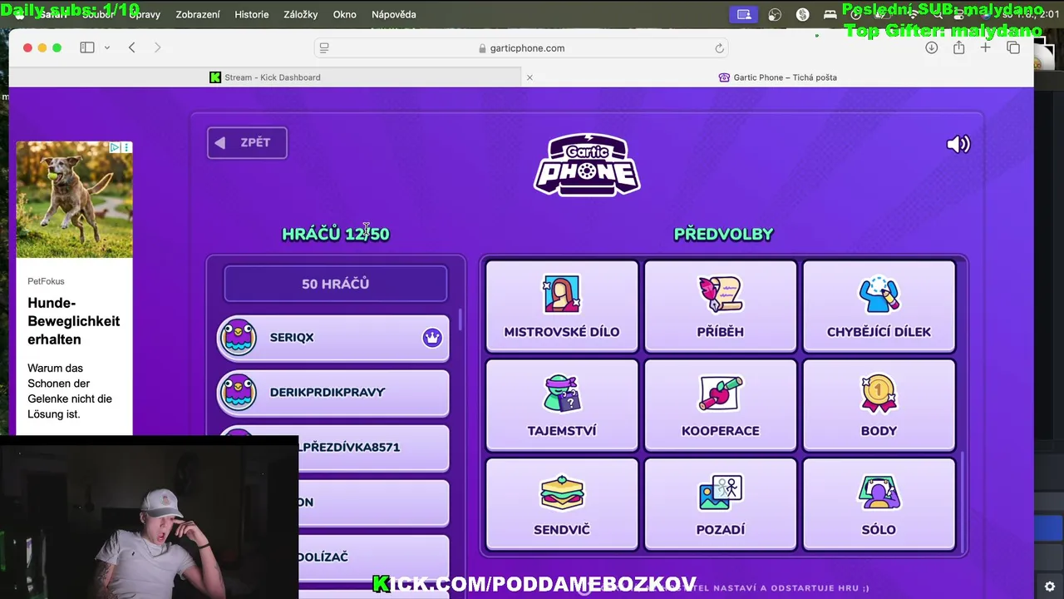Image resolution: width=1064 pixels, height=599 pixels.
Task: Click the Kooperace heart and pencil icon
Action: click(x=721, y=394)
